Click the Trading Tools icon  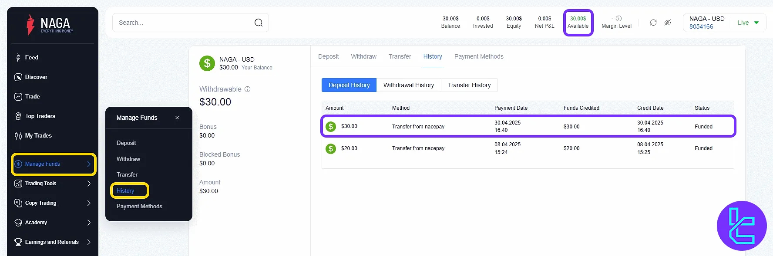(x=18, y=184)
